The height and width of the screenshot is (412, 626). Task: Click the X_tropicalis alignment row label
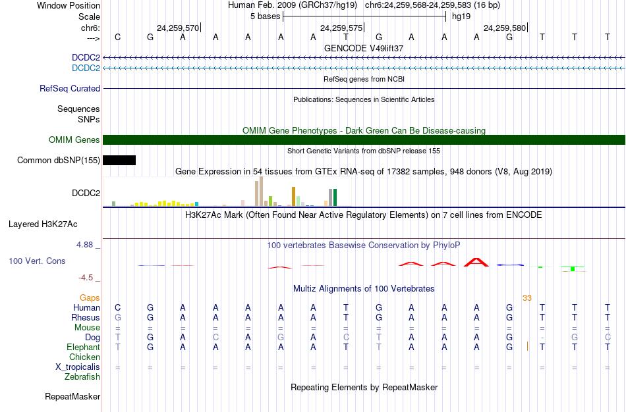[78, 367]
